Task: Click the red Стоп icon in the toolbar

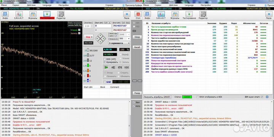Action: pyautogui.click(x=138, y=14)
